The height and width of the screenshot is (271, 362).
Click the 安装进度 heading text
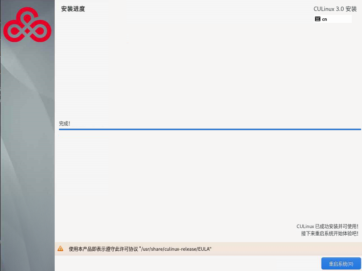click(x=73, y=9)
